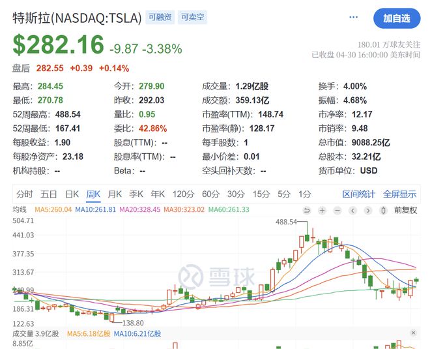Click the 可融资 tag

tap(160, 18)
